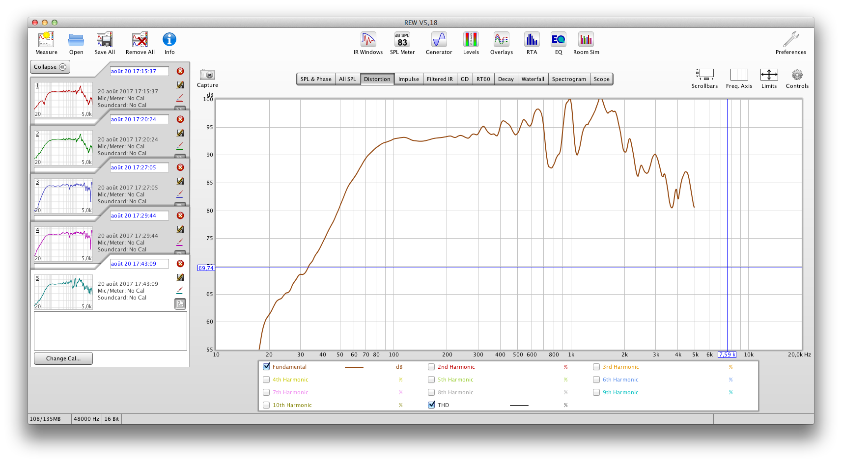Toggle notes area icon for measurement 5
This screenshot has width=842, height=463.
point(180,304)
